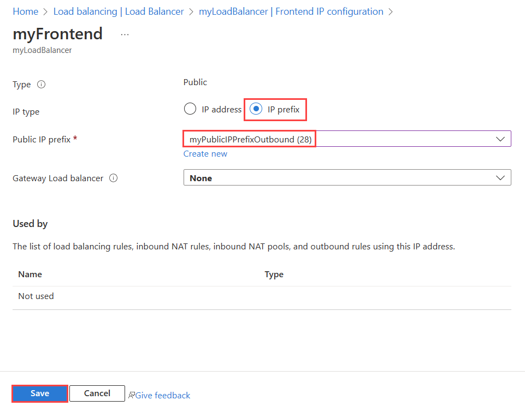Click the Gateway Load balancer info icon
The width and height of the screenshot is (525, 412).
[x=114, y=178]
